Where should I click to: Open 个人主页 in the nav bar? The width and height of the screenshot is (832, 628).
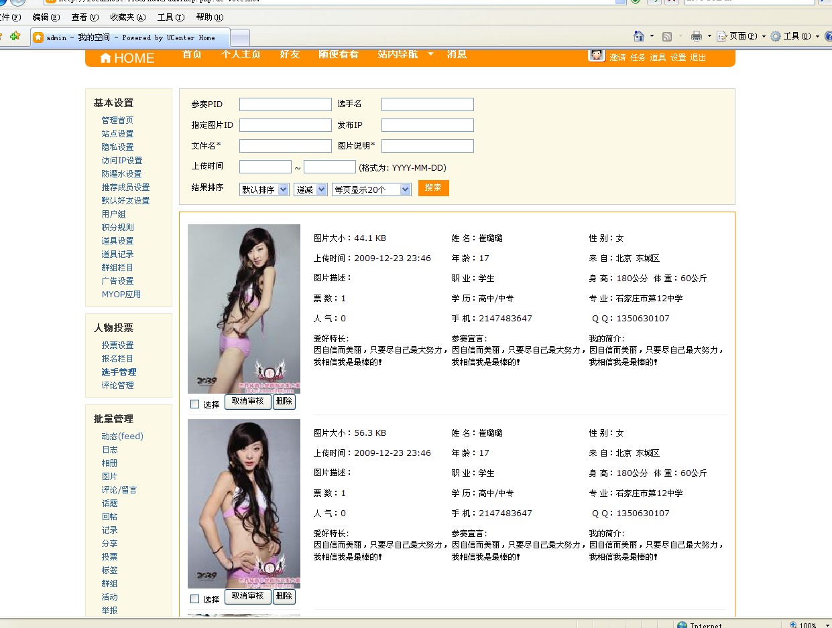[x=241, y=54]
